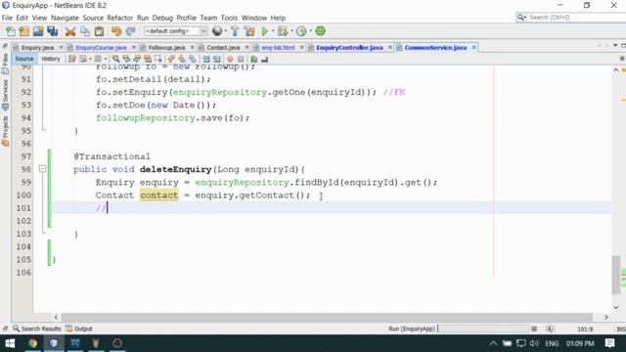Toggle Rectangular Selection mode icon
Viewport: 626px width, 352px height.
coord(158,59)
